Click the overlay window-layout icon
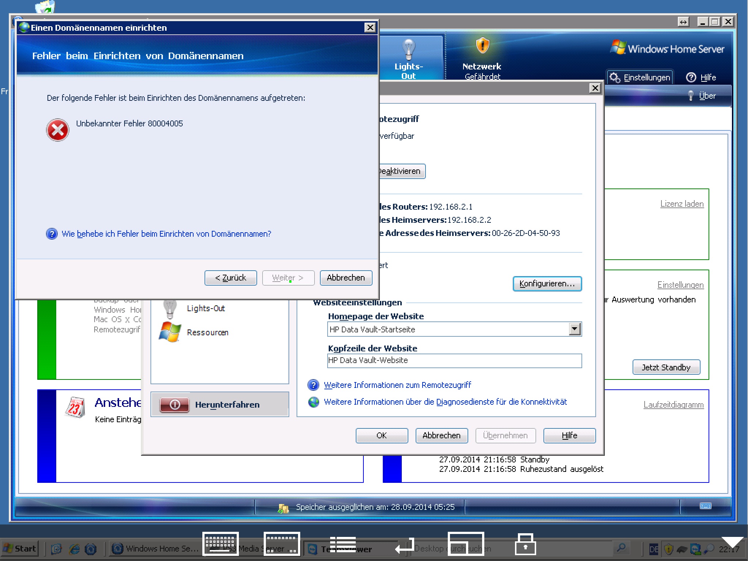The image size is (748, 561). [x=466, y=544]
